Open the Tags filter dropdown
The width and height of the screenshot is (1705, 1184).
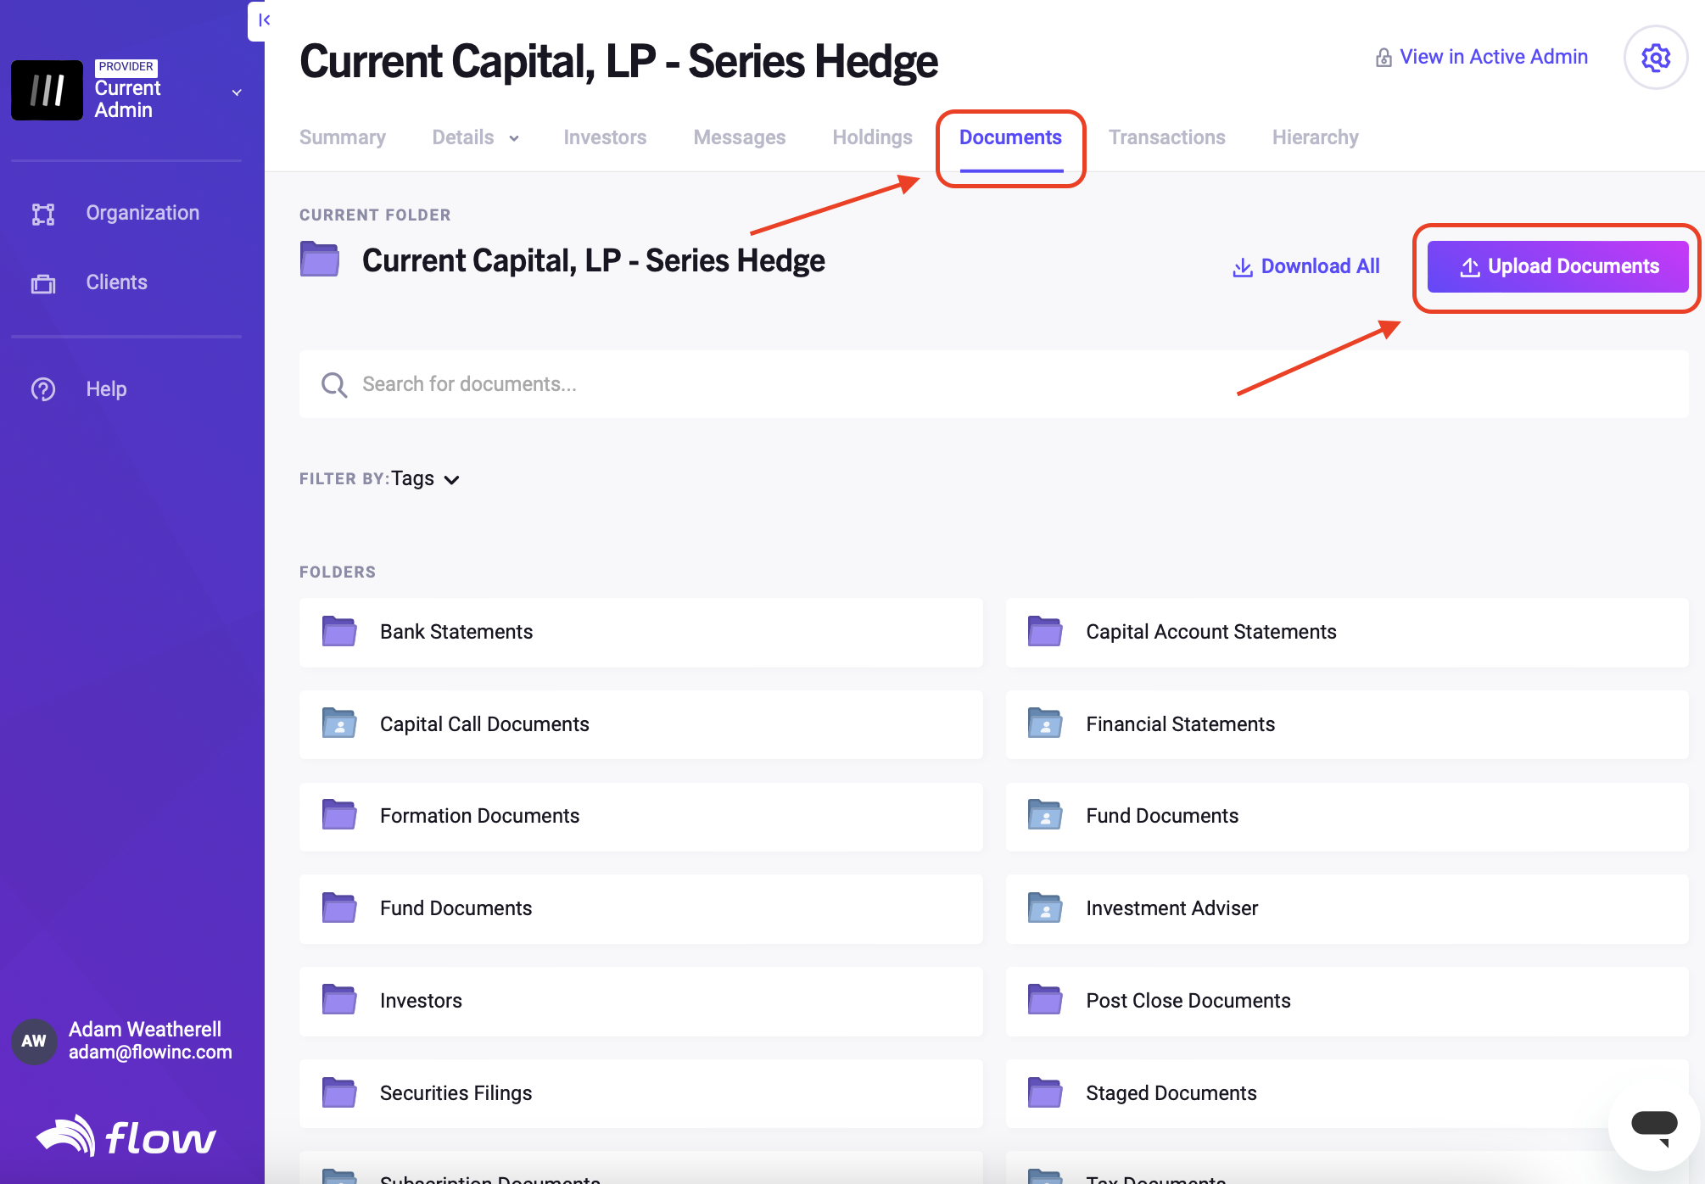(x=425, y=479)
